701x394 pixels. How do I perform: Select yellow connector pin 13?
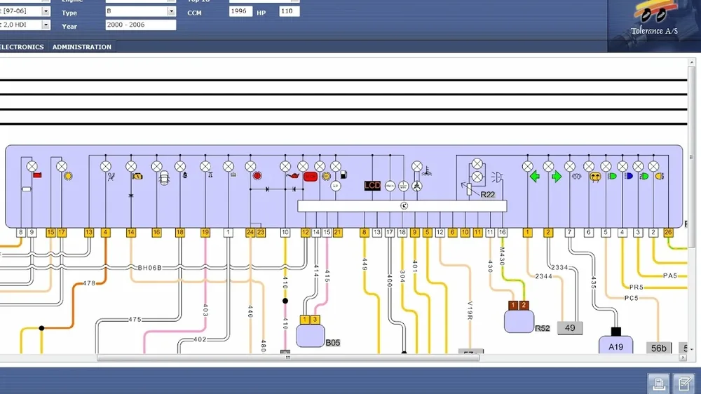[x=89, y=233]
